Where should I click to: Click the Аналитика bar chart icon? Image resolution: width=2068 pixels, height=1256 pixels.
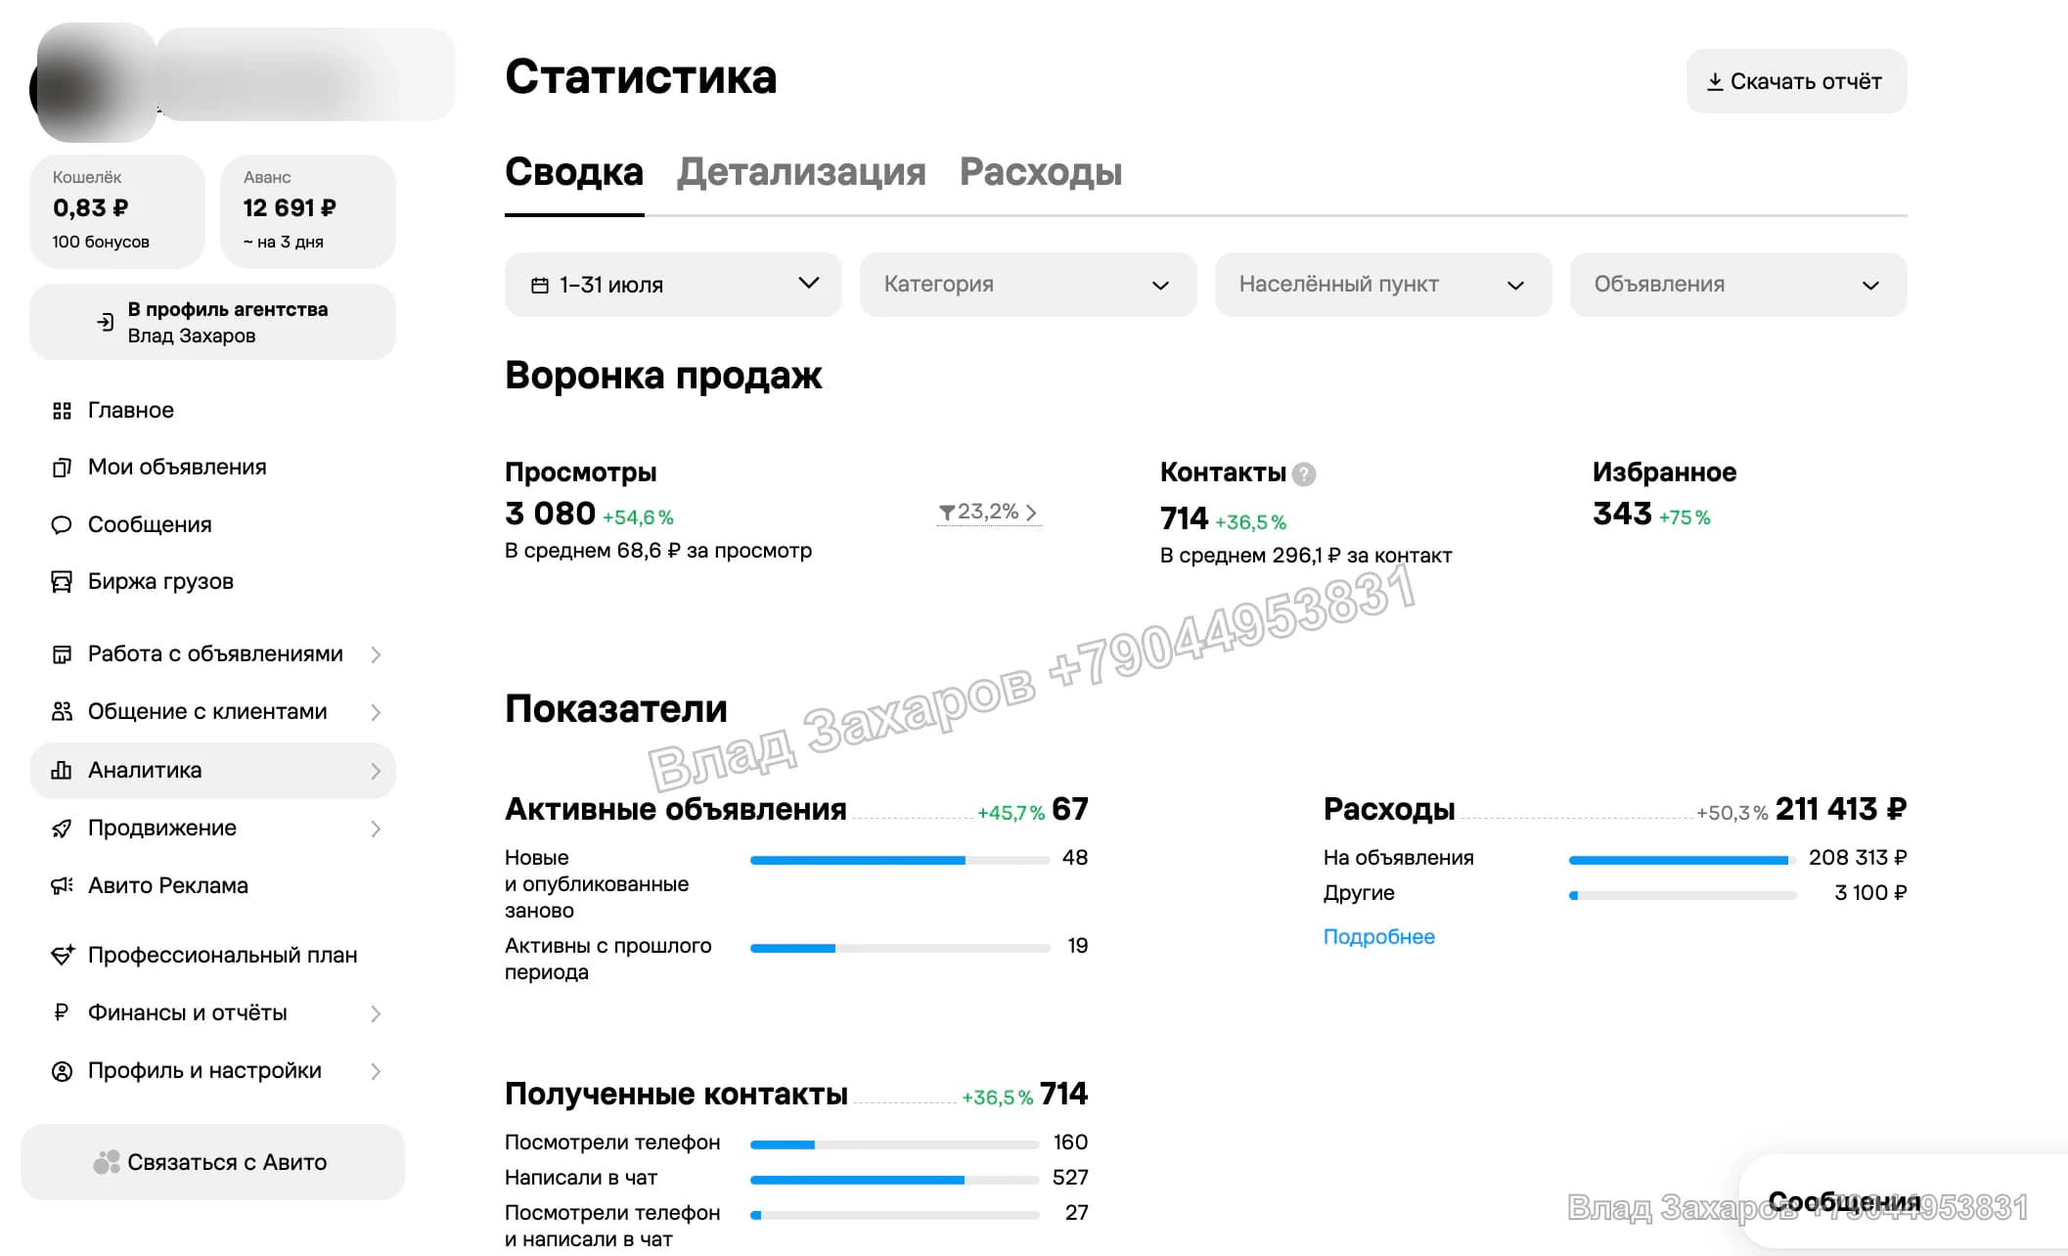tap(62, 770)
